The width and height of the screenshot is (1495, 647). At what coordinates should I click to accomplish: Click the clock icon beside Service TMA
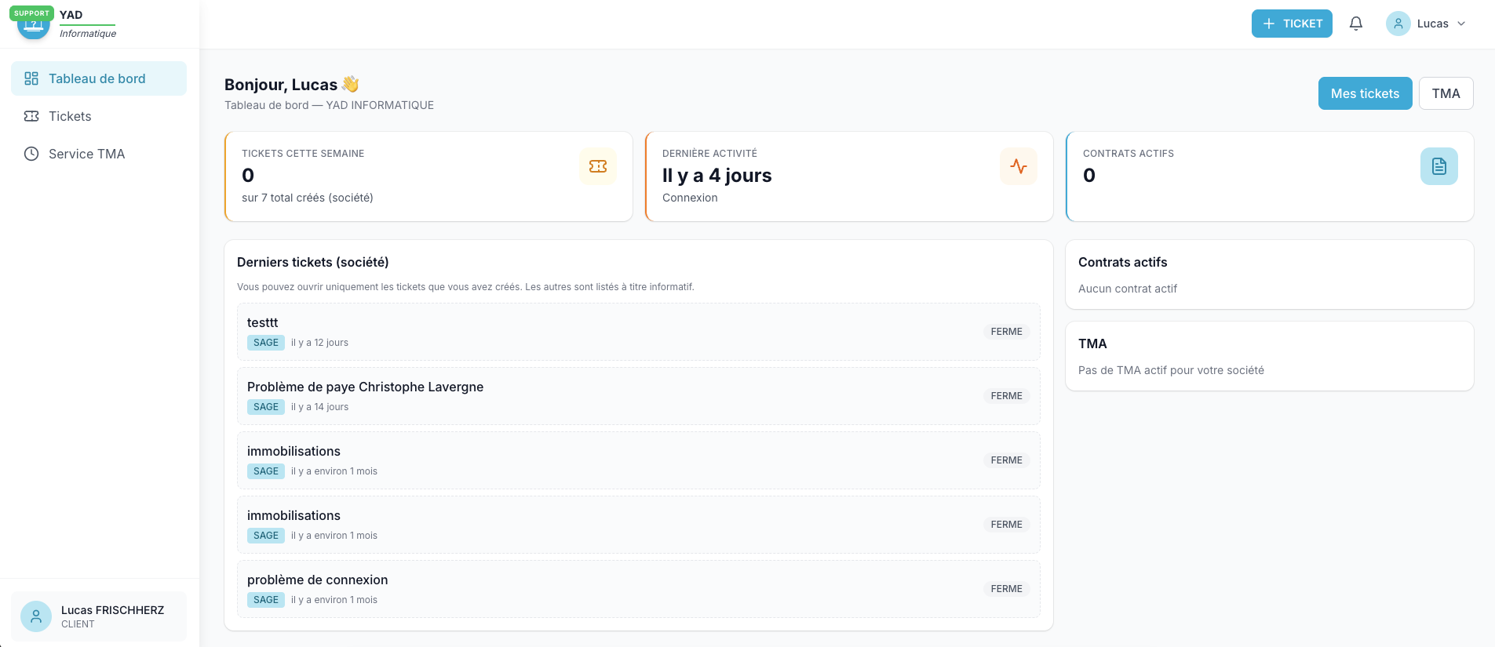(31, 154)
